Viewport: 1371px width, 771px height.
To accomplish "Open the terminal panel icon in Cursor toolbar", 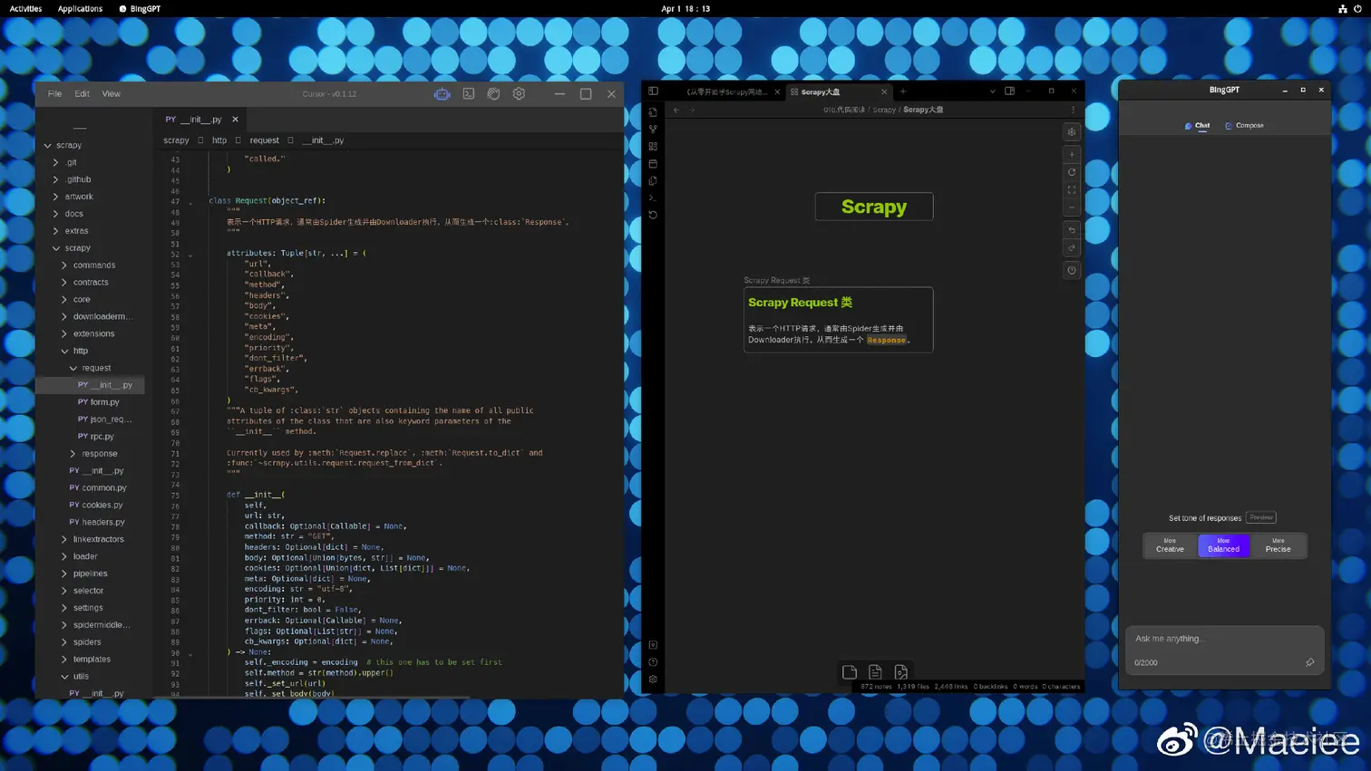I will tap(468, 93).
